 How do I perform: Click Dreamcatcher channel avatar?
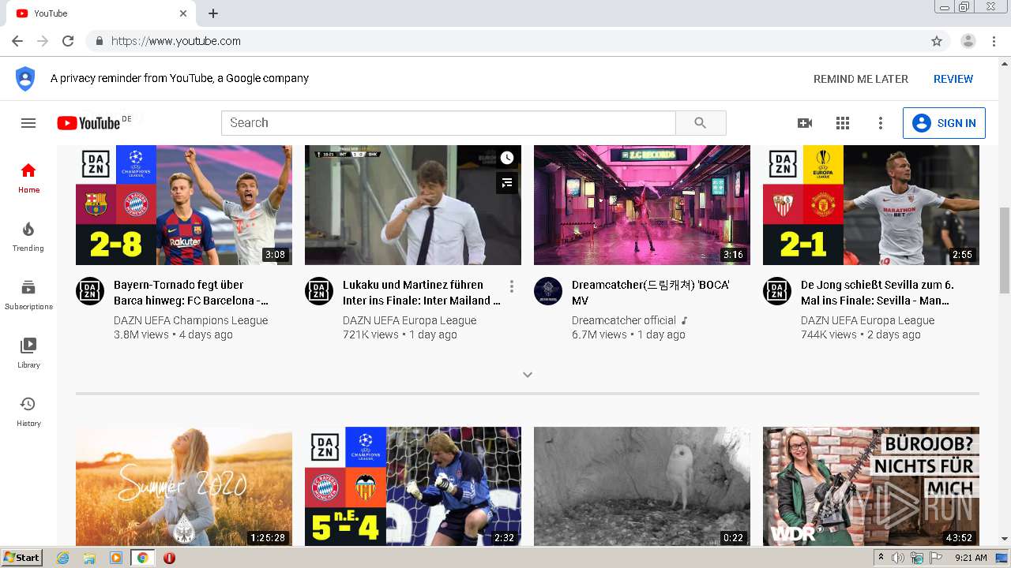(548, 291)
